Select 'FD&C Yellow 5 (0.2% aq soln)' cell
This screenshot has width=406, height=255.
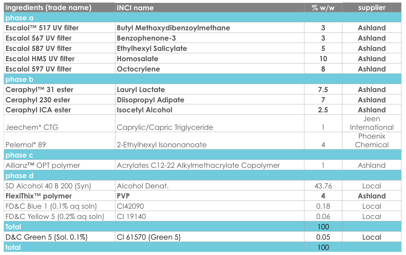pyautogui.click(x=59, y=216)
